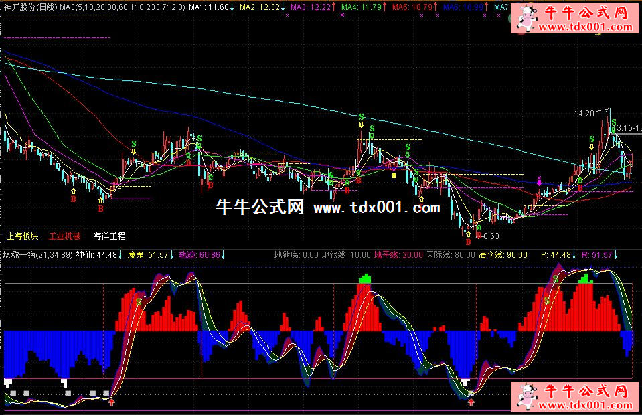Click the 清仓线: 90.00 indicator label
The height and width of the screenshot is (415, 642).
pyautogui.click(x=503, y=255)
